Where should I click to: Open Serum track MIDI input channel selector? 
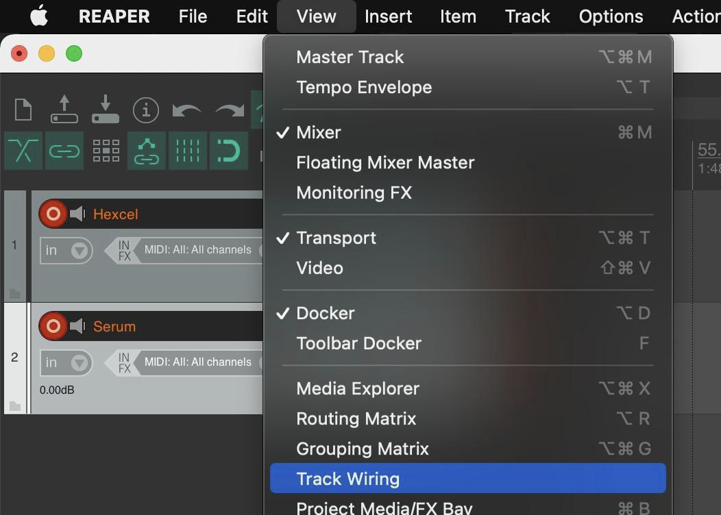click(x=198, y=362)
